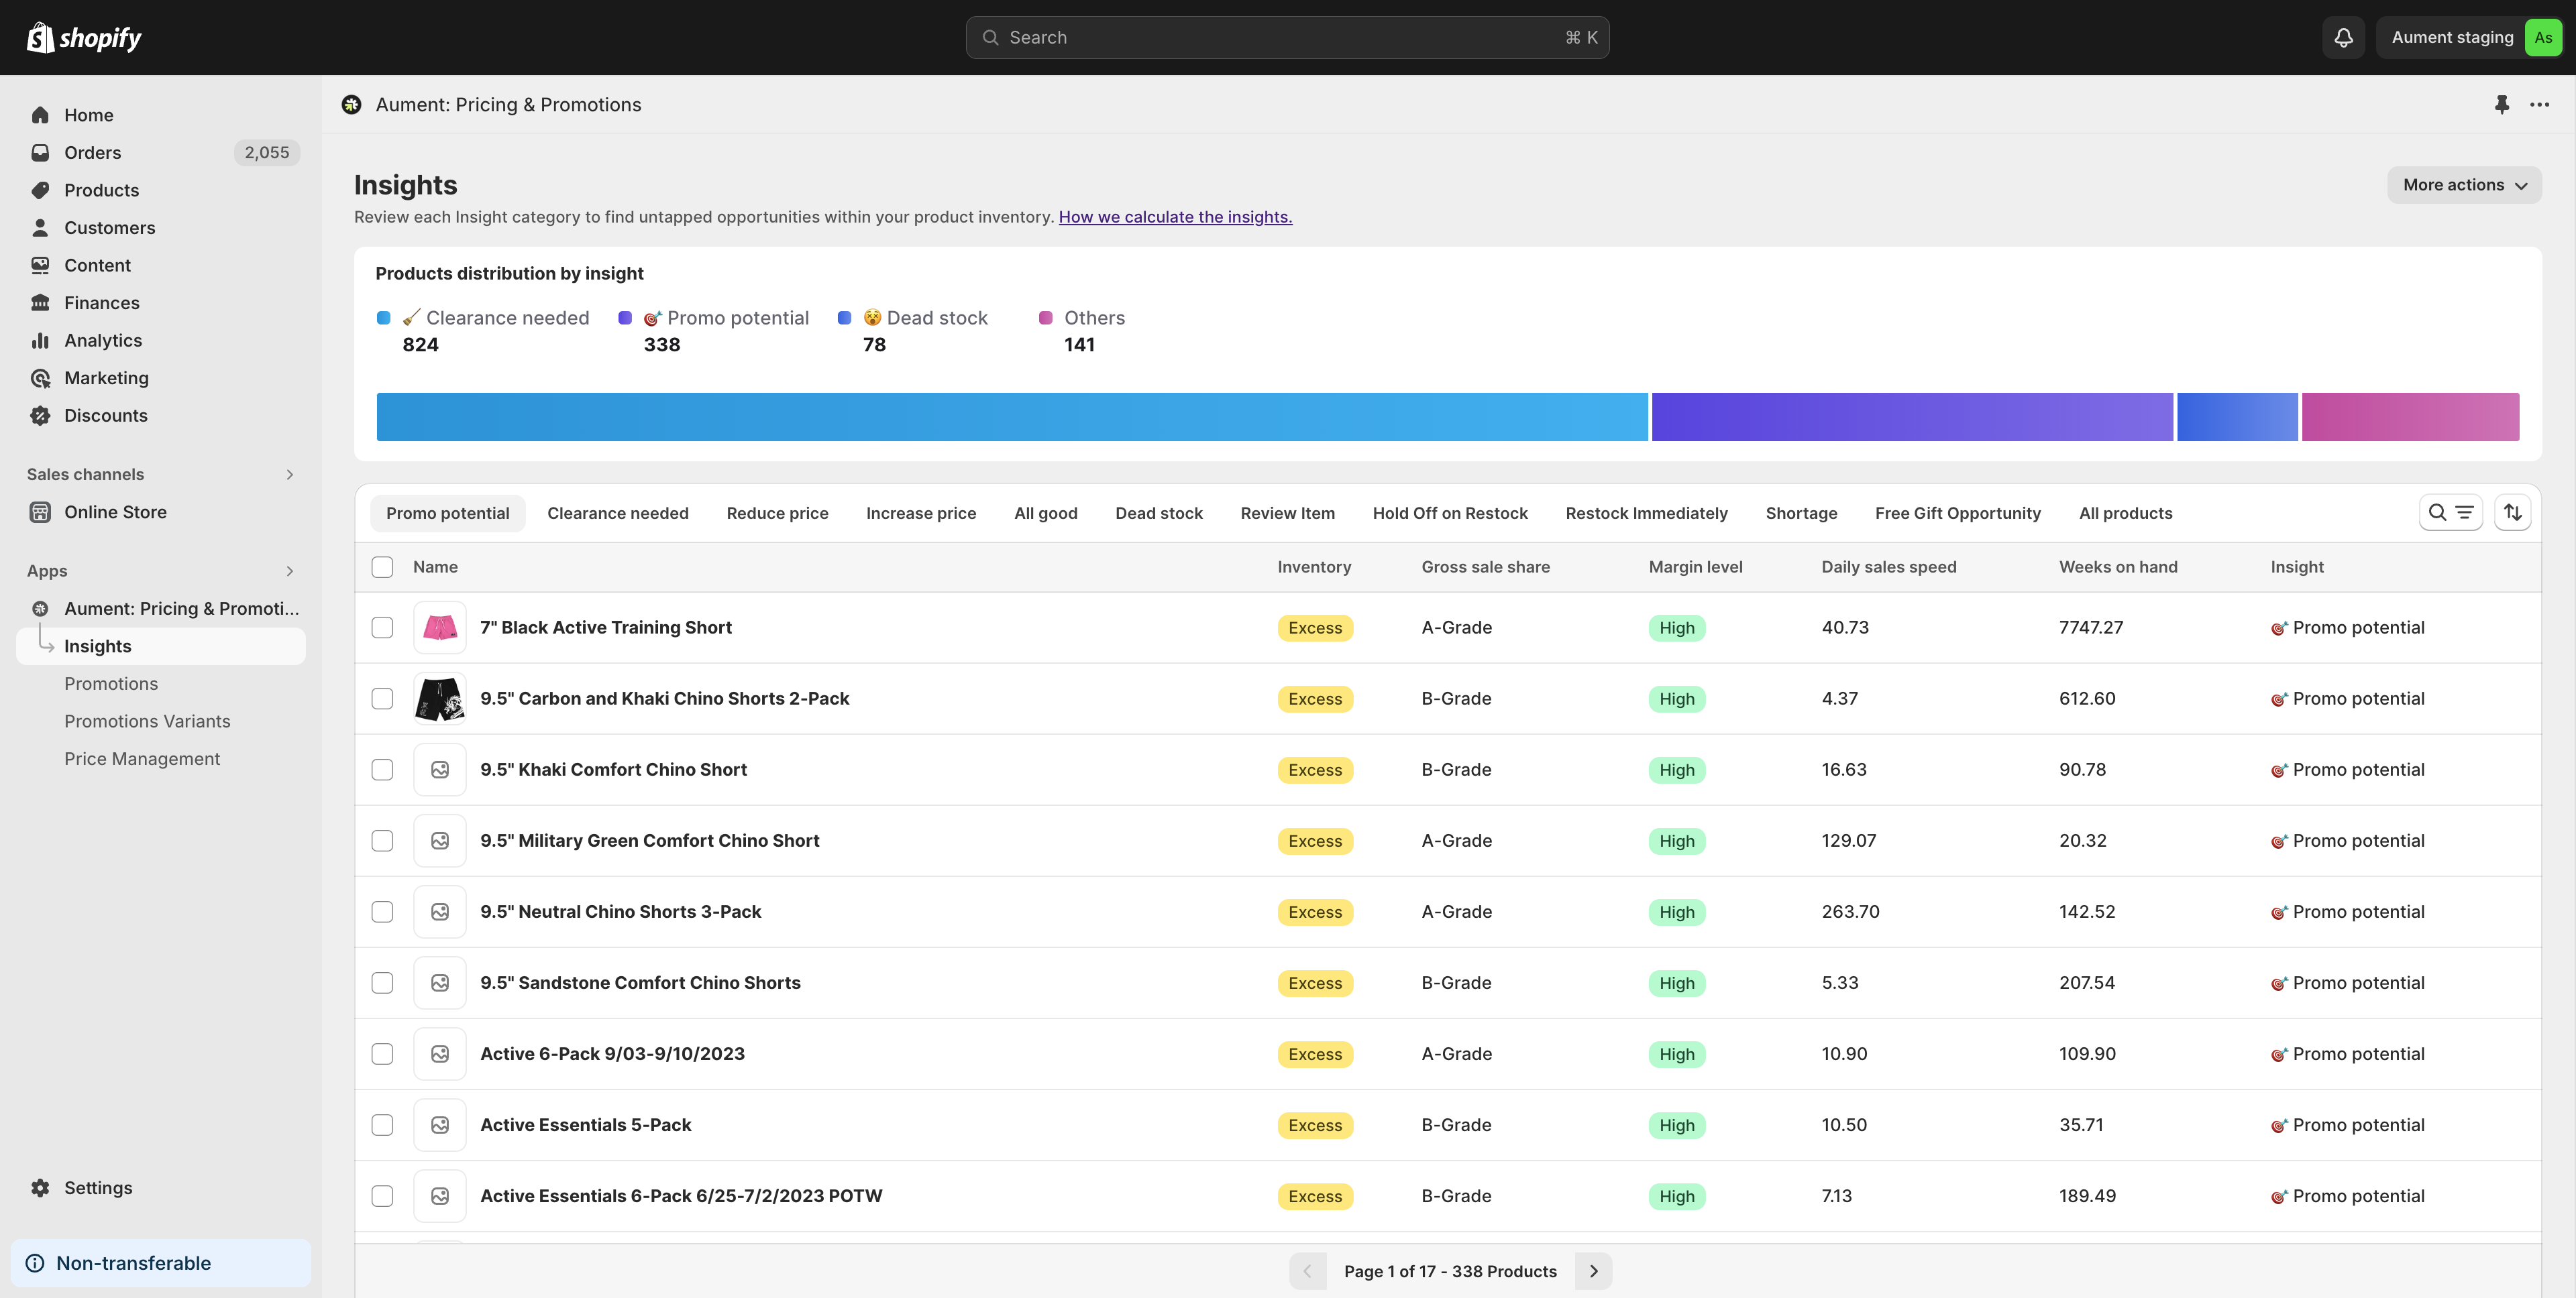This screenshot has height=1298, width=2576.
Task: Click the Others pink bar segment
Action: [x=2410, y=416]
